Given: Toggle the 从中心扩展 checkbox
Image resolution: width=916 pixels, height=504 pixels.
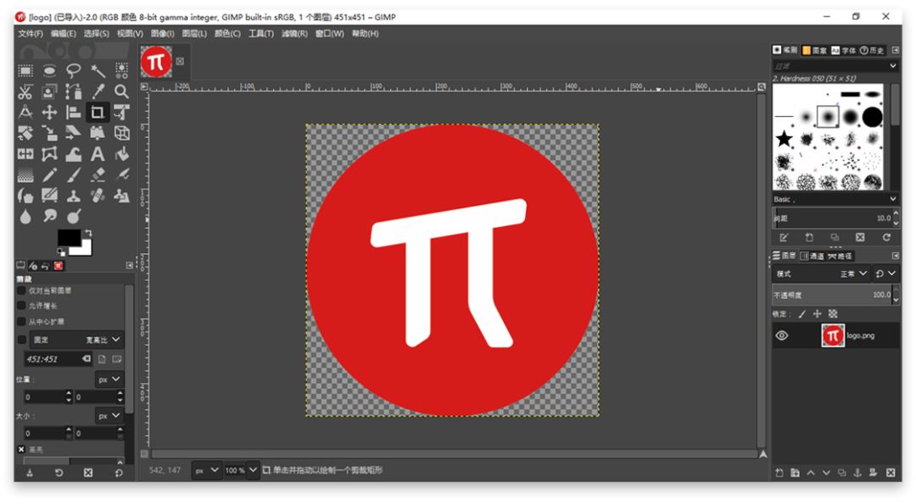Looking at the screenshot, I should click(21, 321).
